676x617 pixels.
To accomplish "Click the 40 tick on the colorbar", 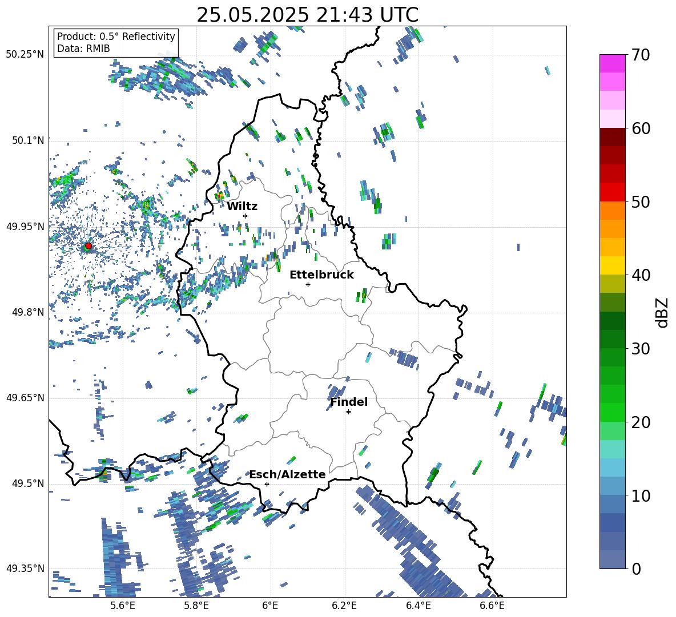I will click(641, 275).
